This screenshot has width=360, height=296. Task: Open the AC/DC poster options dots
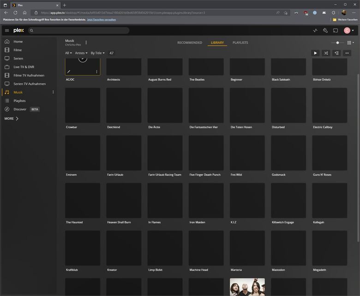tap(96, 72)
